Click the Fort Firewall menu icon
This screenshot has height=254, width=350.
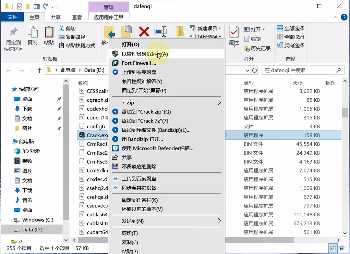coord(115,63)
